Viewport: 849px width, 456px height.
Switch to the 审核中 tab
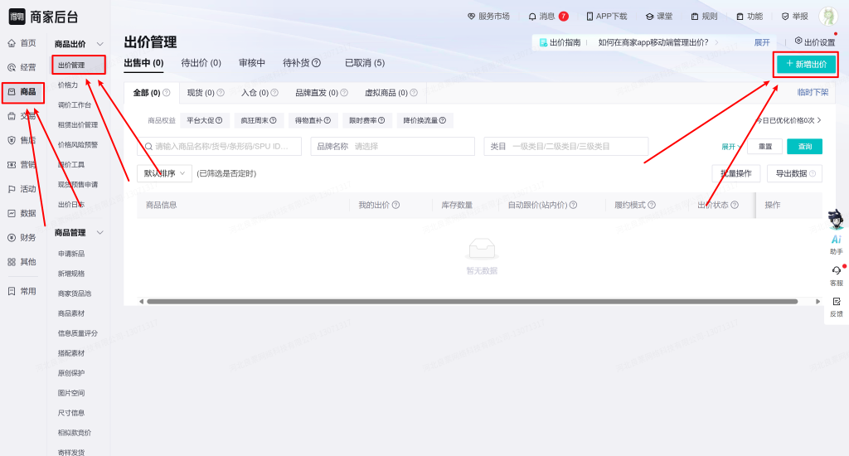point(252,63)
